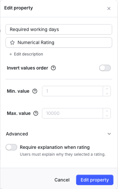Click the Max. value help icon
Screen dimensions: 118x189
pyautogui.click(x=36, y=113)
